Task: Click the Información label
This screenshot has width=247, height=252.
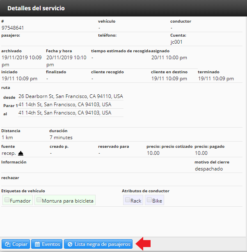Action: pos(14,162)
